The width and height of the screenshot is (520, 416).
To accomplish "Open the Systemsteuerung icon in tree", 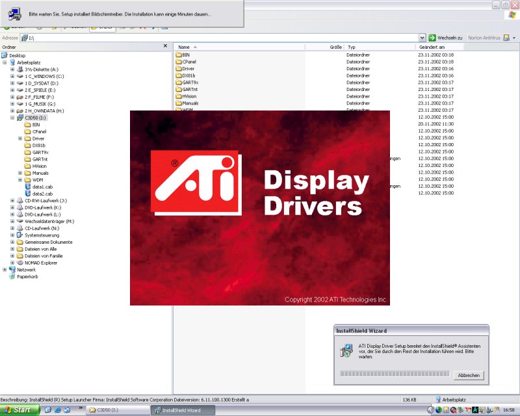I will point(20,235).
